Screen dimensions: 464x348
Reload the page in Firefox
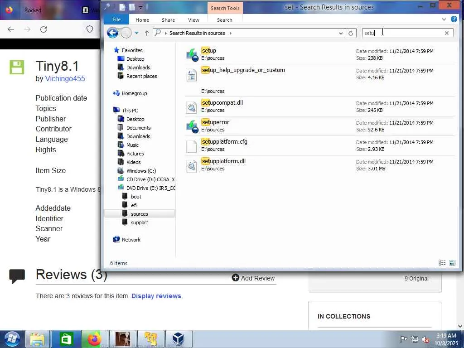click(x=43, y=29)
